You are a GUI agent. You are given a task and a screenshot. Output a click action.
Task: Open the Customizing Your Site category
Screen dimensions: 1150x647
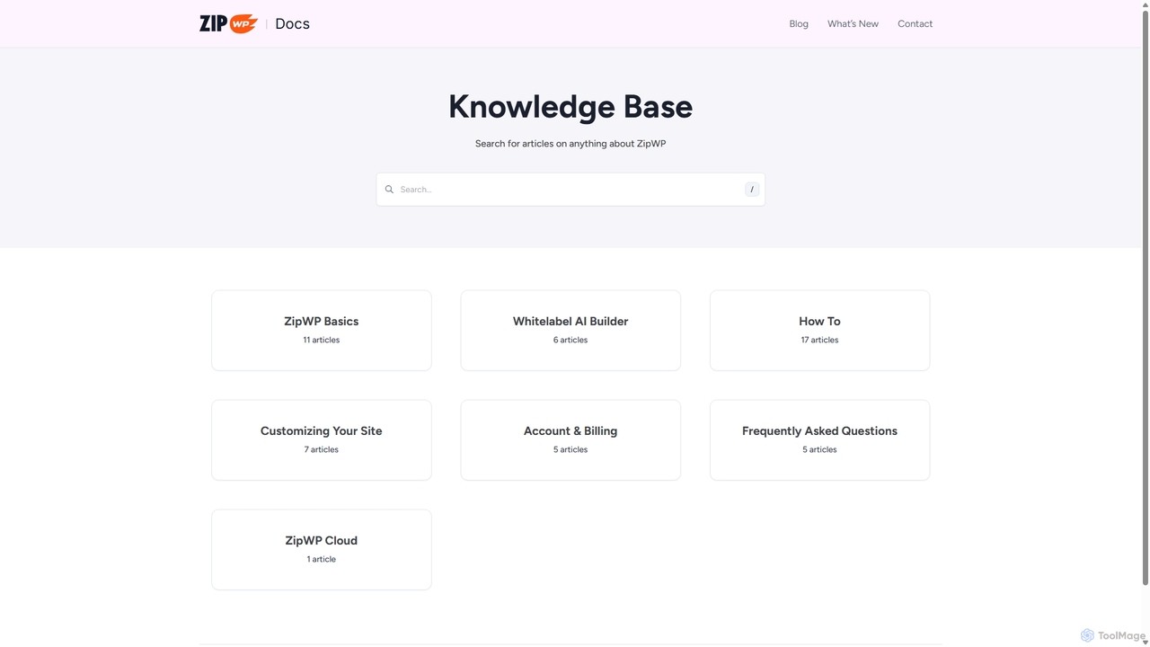(322, 439)
